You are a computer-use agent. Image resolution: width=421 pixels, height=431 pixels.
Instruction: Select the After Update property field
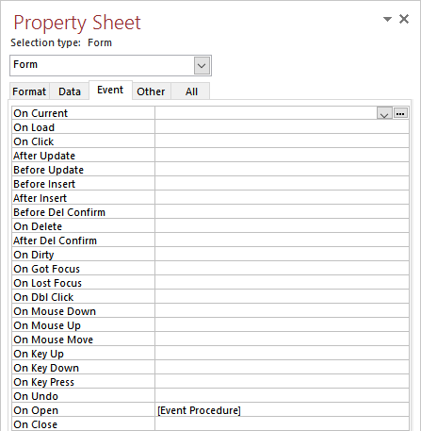pyautogui.click(x=282, y=156)
